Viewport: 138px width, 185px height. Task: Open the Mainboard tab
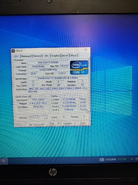26,56
